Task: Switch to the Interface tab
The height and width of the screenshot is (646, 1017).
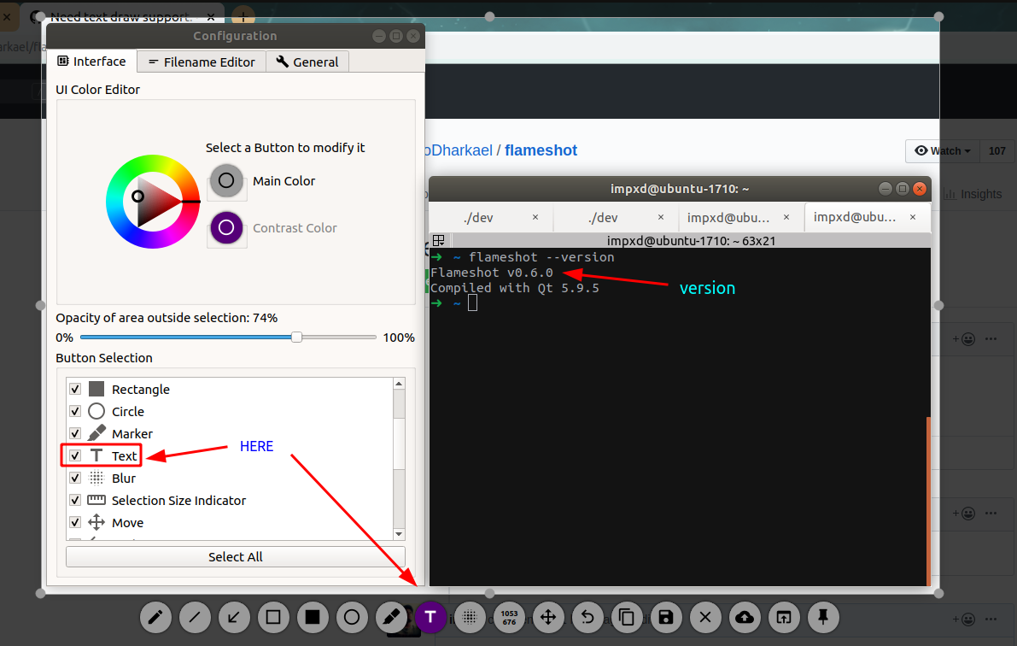Action: 91,61
